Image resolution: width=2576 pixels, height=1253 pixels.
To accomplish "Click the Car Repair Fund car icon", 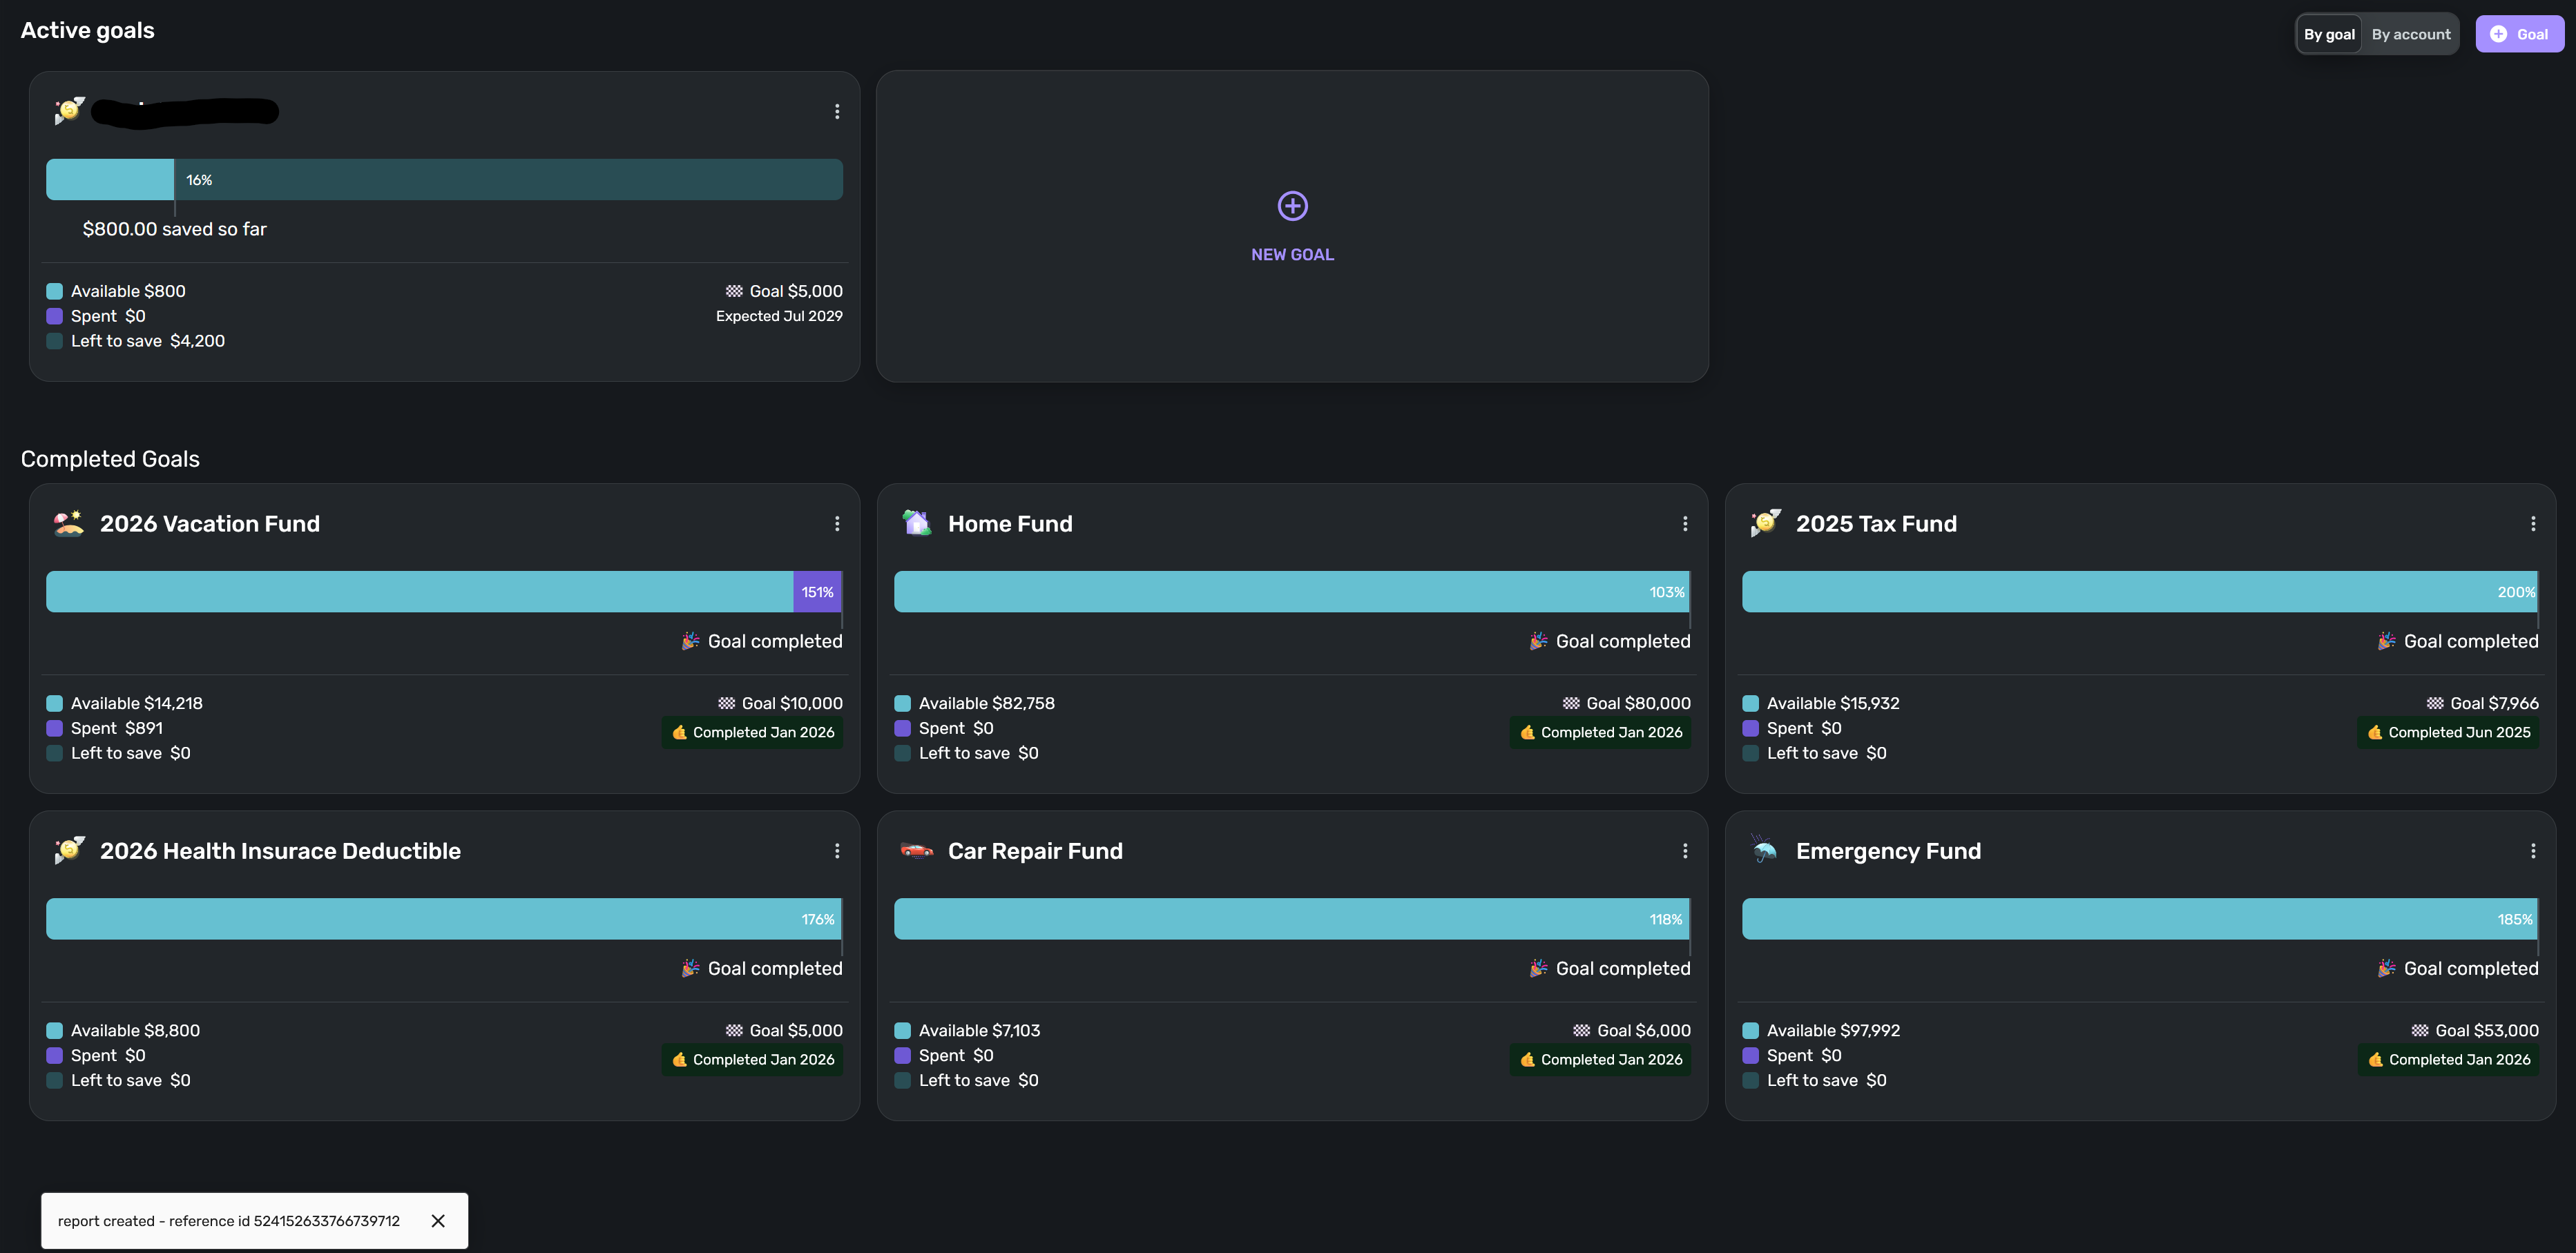I will click(x=916, y=851).
